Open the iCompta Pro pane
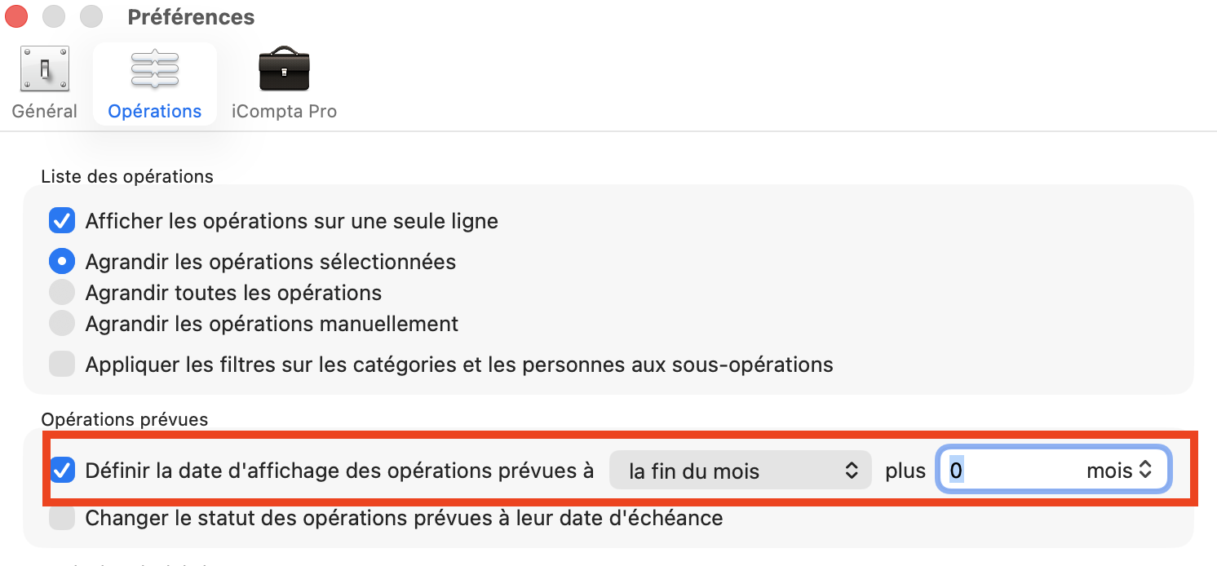This screenshot has height=566, width=1217. pos(284,82)
